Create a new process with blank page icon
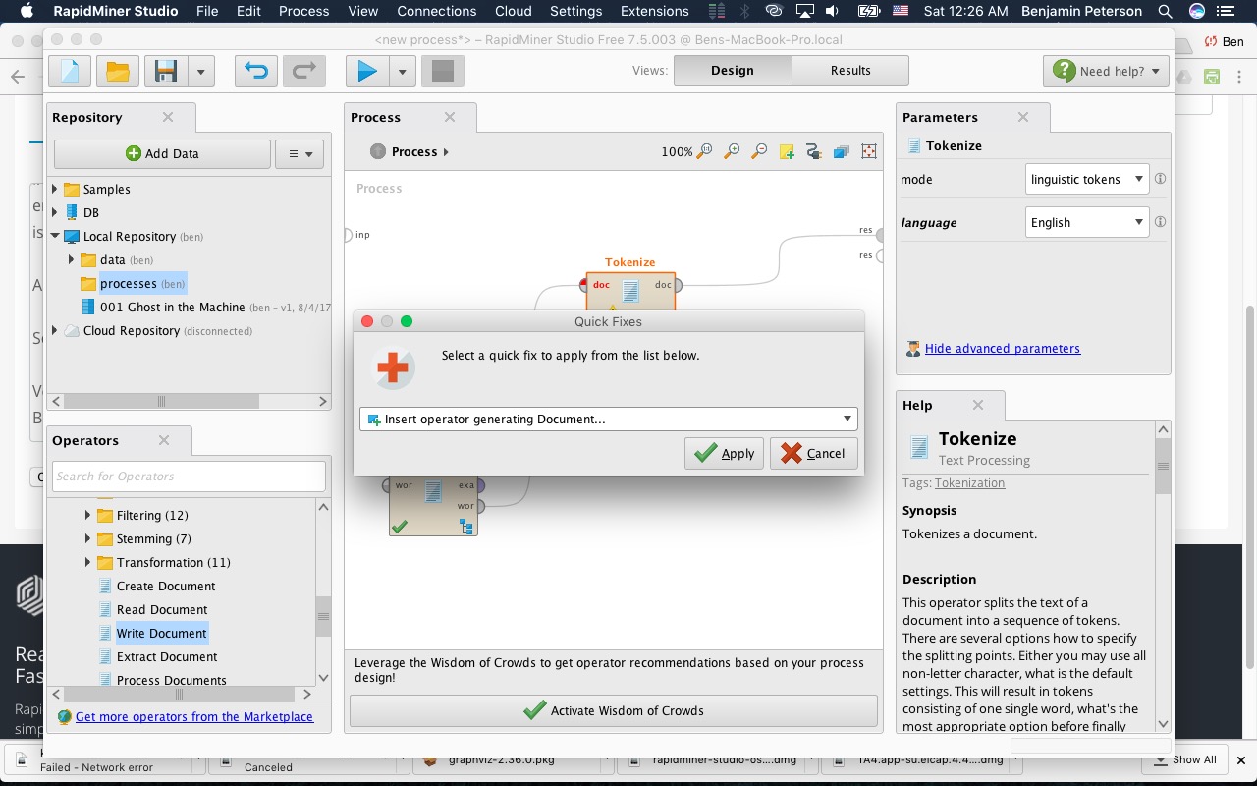Image resolution: width=1257 pixels, height=786 pixels. point(69,71)
